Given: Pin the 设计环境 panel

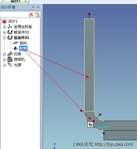Looking at the screenshot, I should 33,7.
